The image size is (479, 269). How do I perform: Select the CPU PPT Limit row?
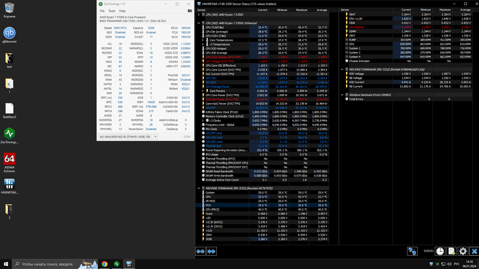(262, 133)
